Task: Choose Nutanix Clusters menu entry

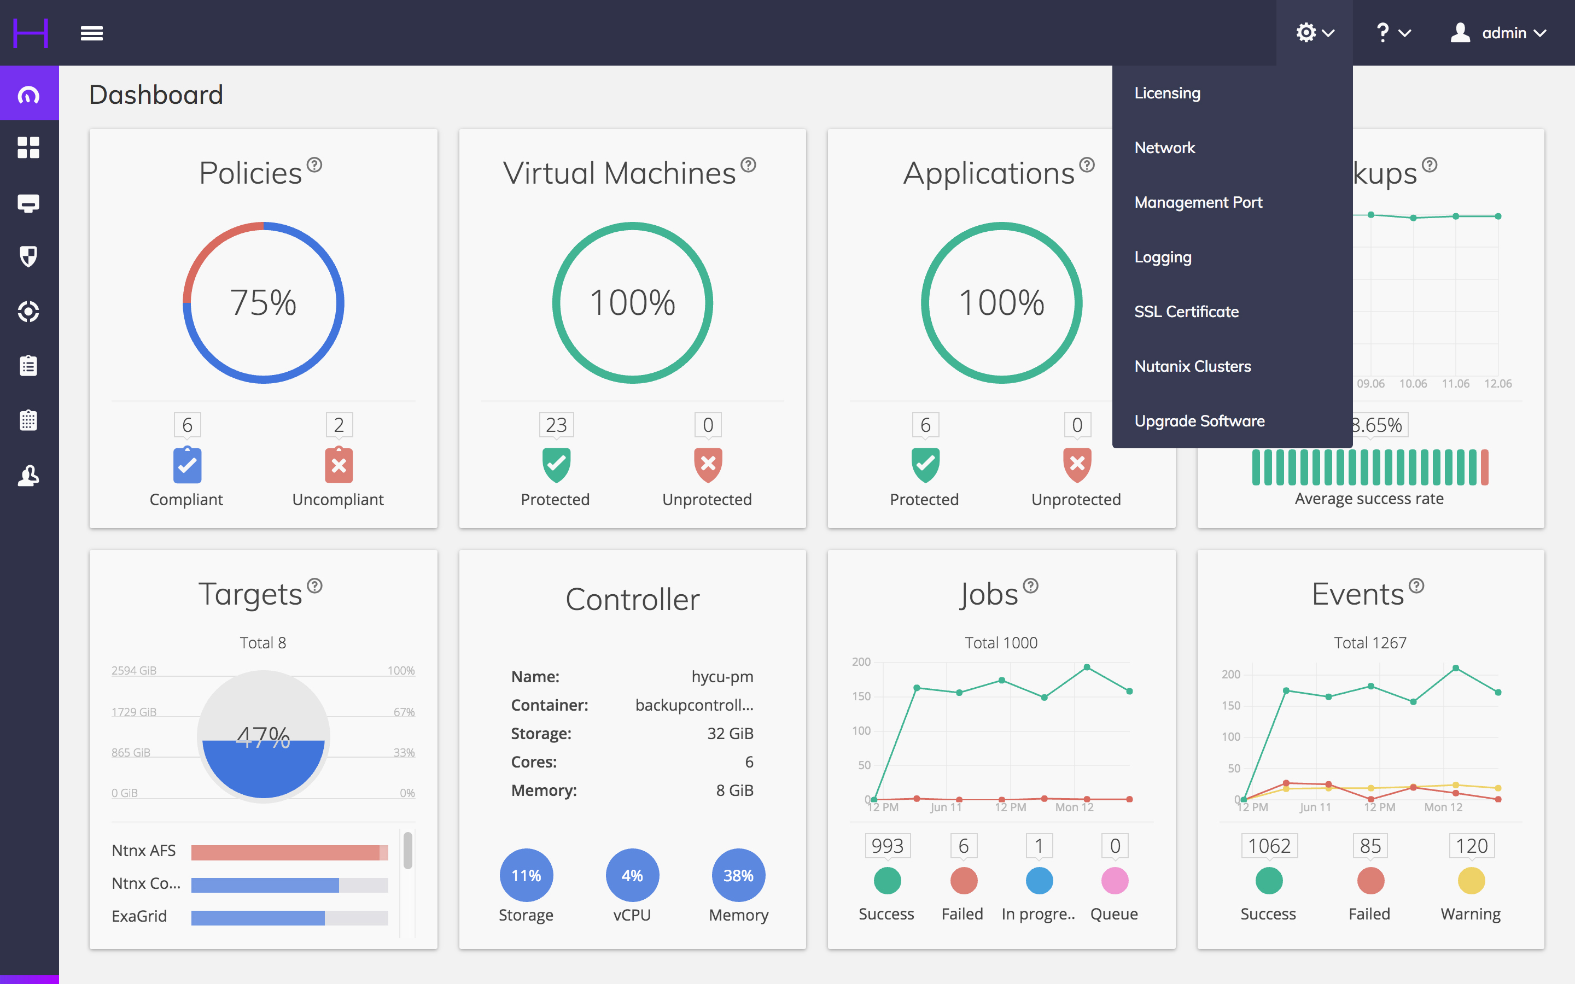Action: coord(1192,366)
